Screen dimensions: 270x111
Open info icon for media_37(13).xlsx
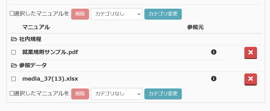(x=214, y=79)
